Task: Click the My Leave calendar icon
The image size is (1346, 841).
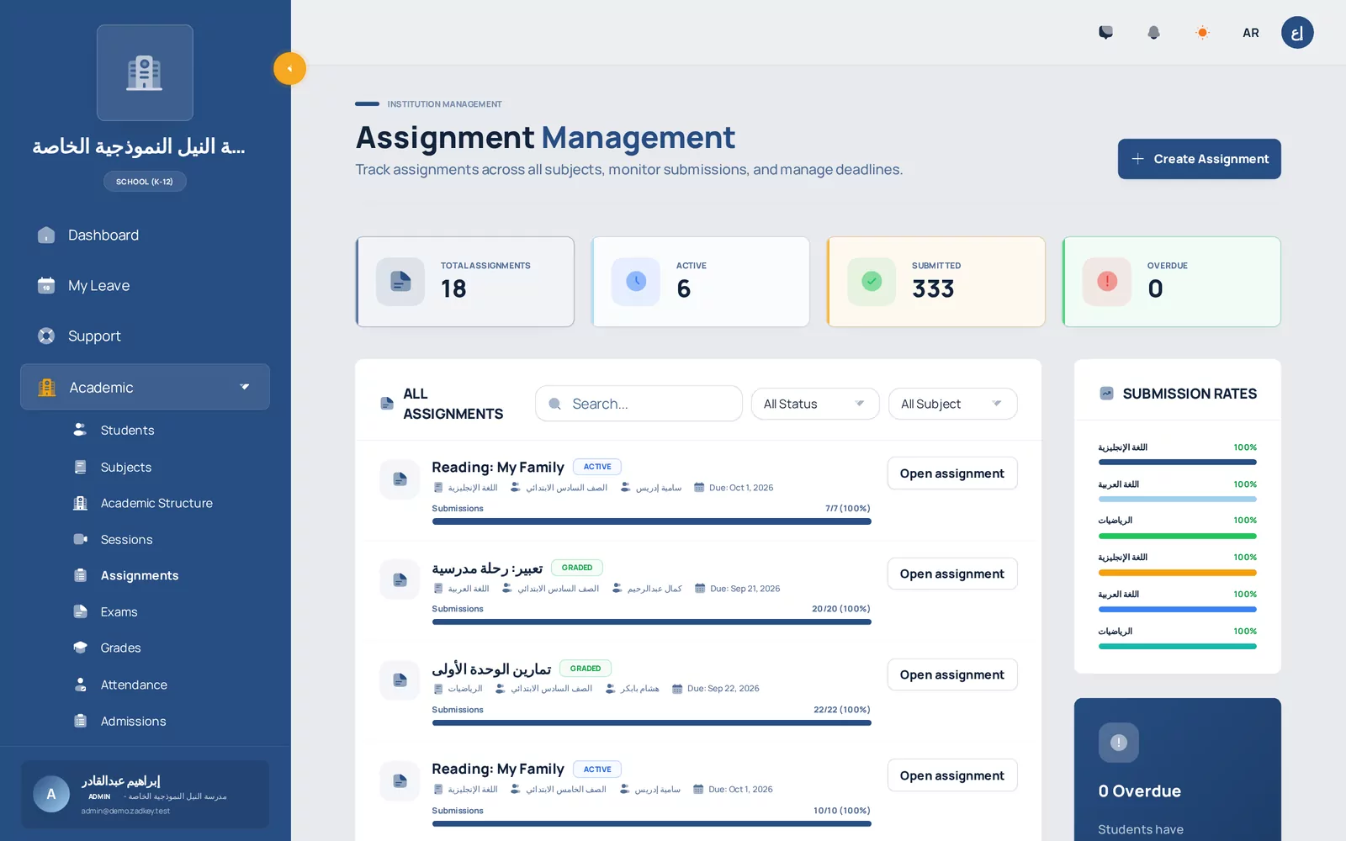Action: pyautogui.click(x=46, y=286)
